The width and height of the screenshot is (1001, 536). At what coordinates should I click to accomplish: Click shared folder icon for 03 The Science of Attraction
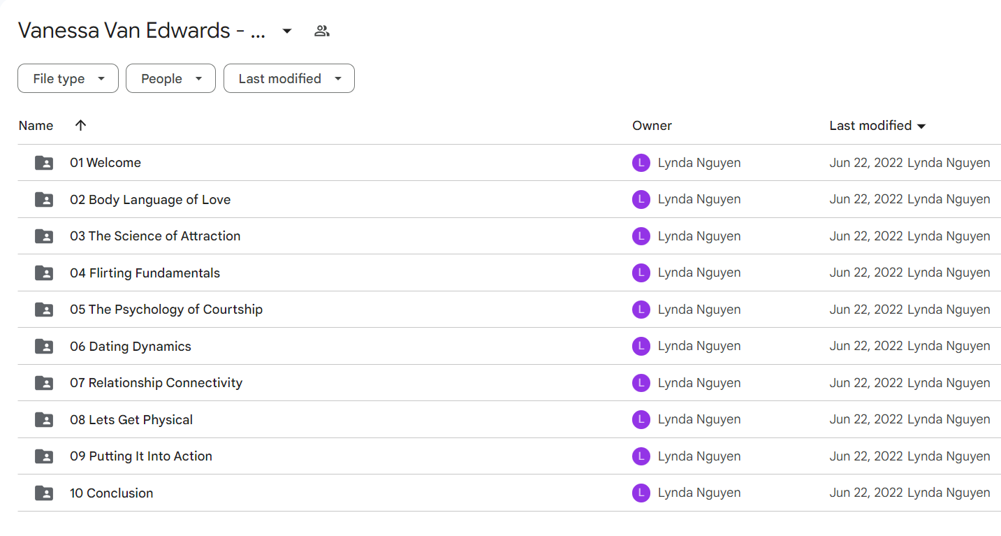(44, 236)
